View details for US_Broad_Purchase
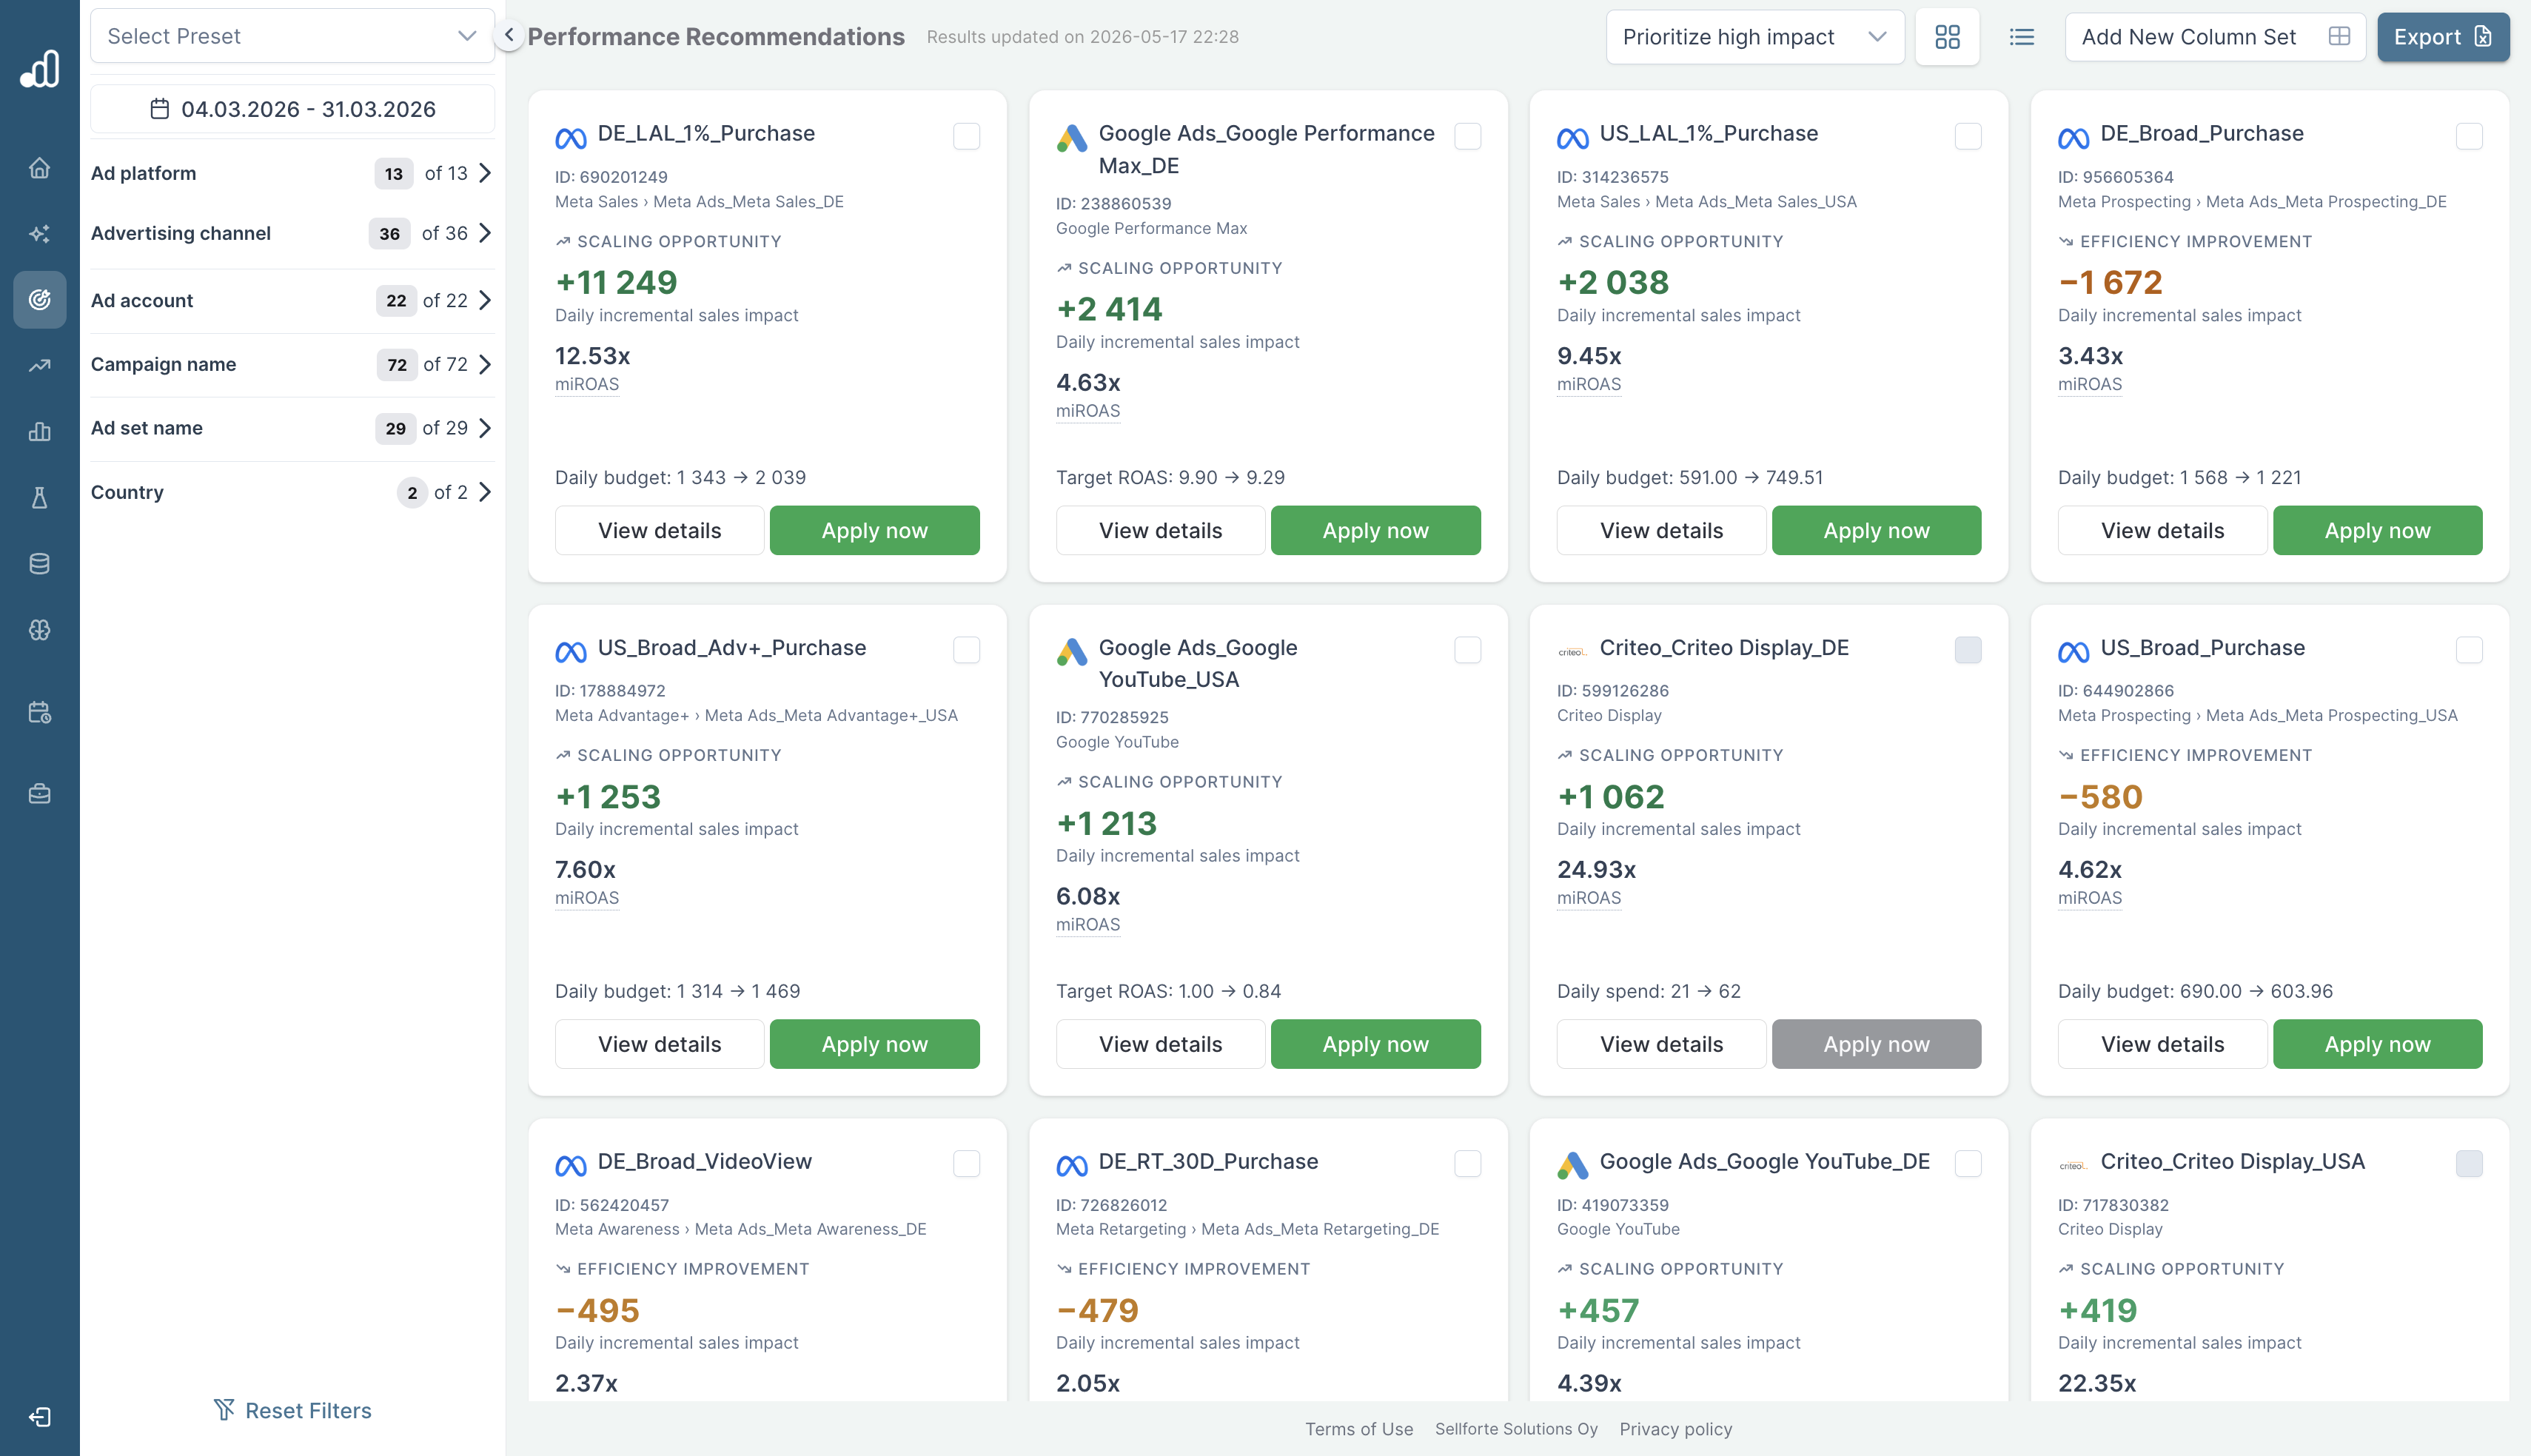The height and width of the screenshot is (1456, 2531). pyautogui.click(x=2162, y=1044)
